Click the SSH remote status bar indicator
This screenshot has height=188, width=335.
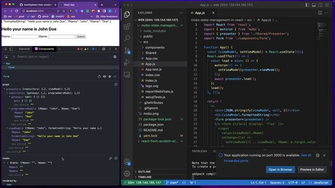click(x=142, y=183)
